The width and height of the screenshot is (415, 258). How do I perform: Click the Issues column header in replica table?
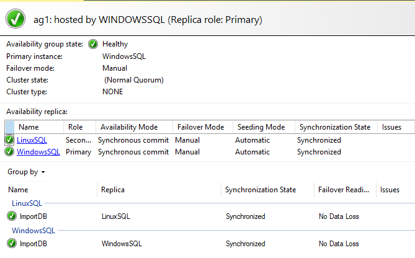coord(392,127)
